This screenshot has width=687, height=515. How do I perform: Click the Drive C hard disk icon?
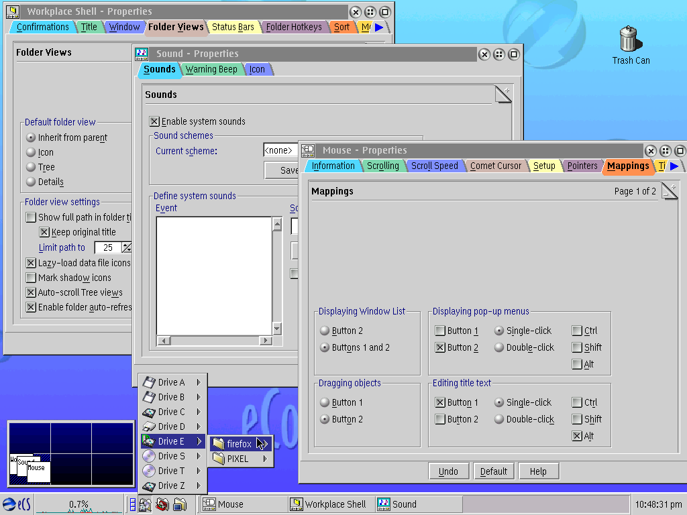pyautogui.click(x=149, y=412)
